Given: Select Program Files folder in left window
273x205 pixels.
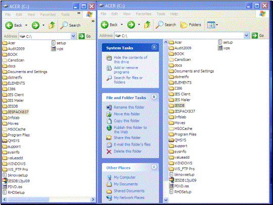Looking at the screenshot, I should click(16, 135).
